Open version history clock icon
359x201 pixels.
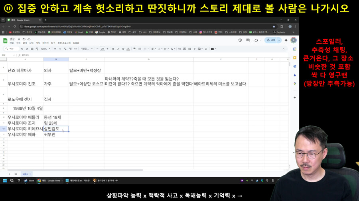pyautogui.click(x=240, y=40)
